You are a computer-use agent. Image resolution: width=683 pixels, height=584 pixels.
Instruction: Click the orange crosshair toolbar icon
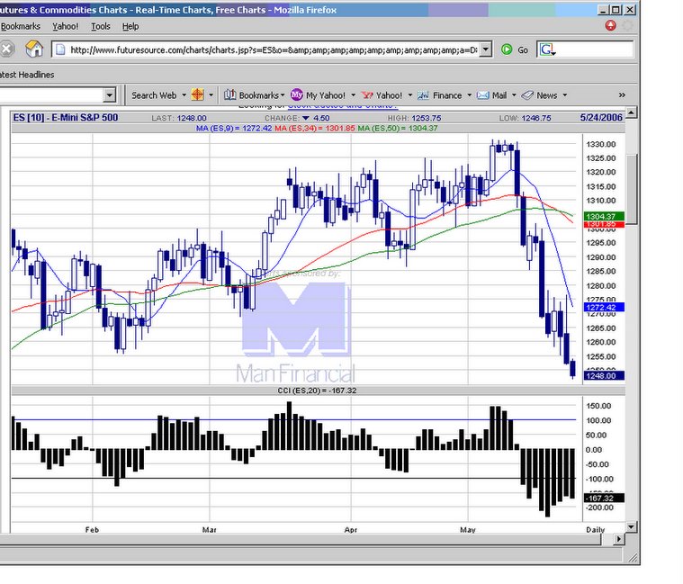[197, 95]
